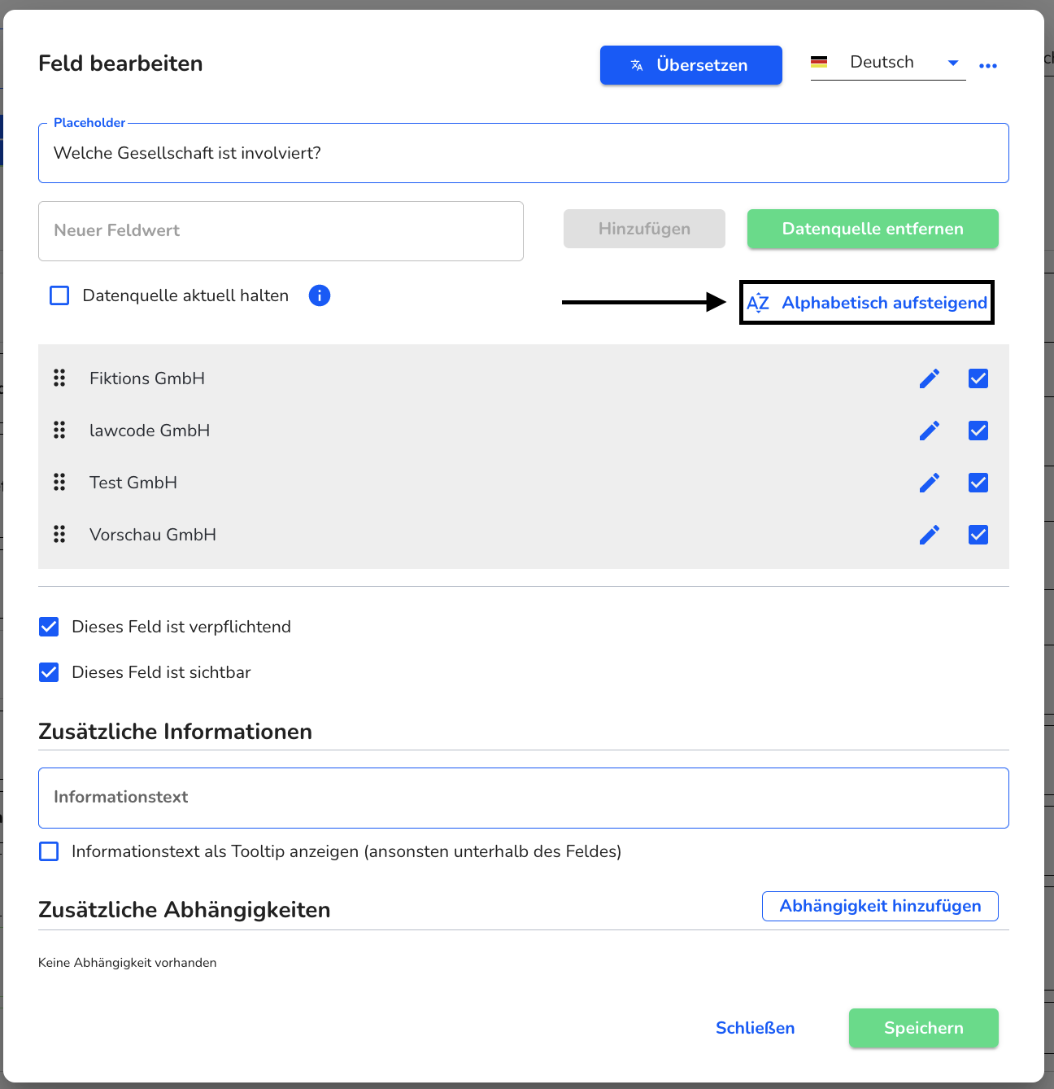1054x1089 pixels.
Task: Open the three-dot more options menu
Action: coord(988,66)
